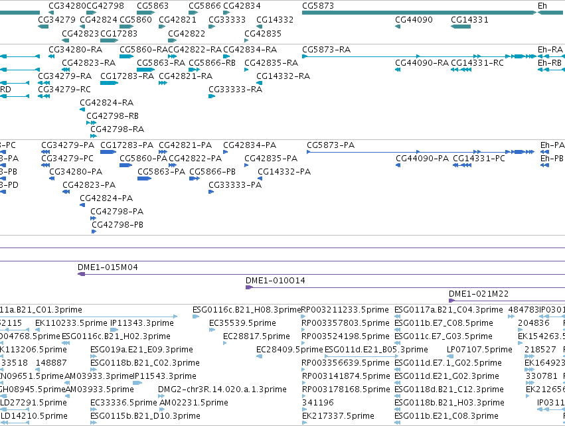Click the CG42798 gene label
Screen dimensions: 565x426
coord(105,6)
